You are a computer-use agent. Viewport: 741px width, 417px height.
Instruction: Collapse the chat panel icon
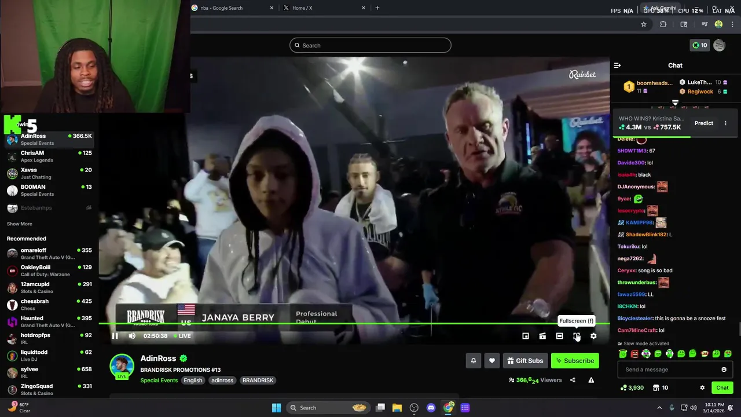[617, 65]
